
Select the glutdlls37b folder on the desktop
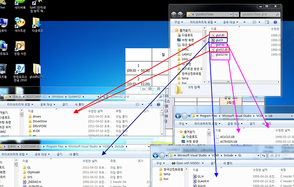[x=37, y=71]
